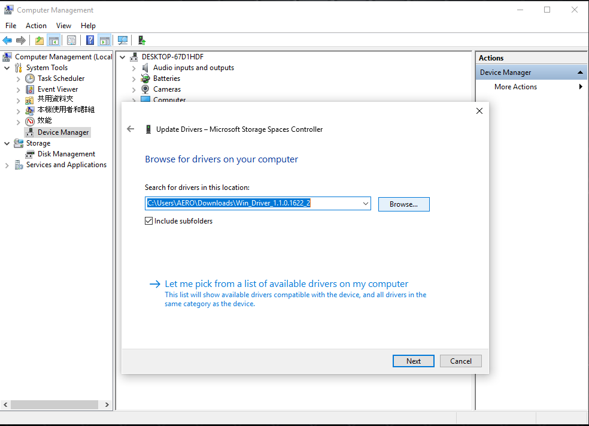Open the View menu
589x426 pixels.
click(63, 26)
